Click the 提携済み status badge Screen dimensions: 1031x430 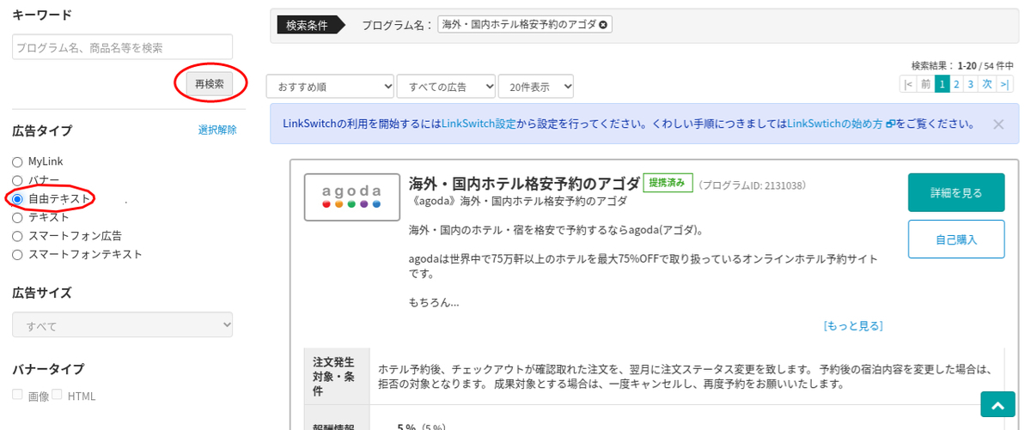tap(667, 182)
